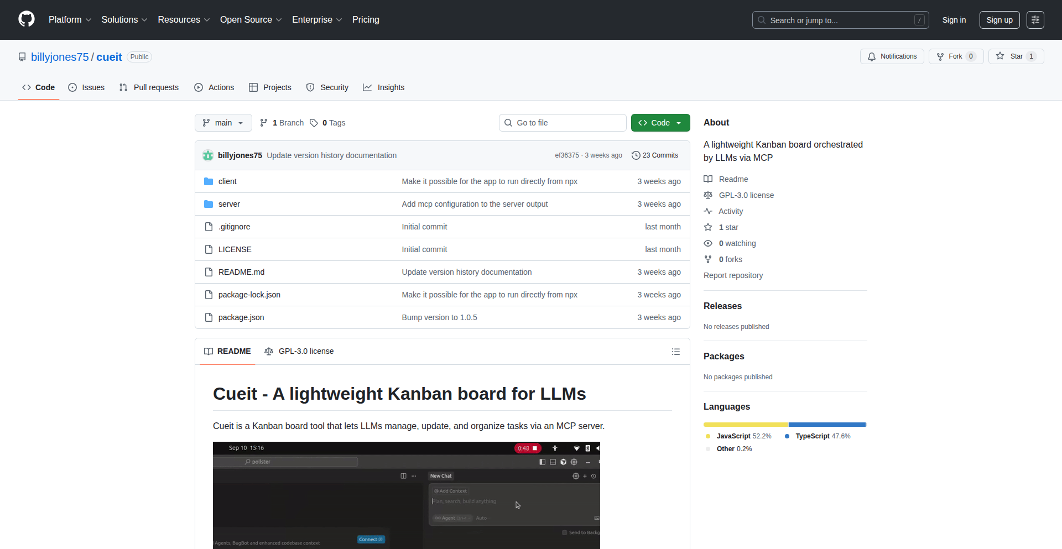Open the Resources dropdown

point(184,20)
